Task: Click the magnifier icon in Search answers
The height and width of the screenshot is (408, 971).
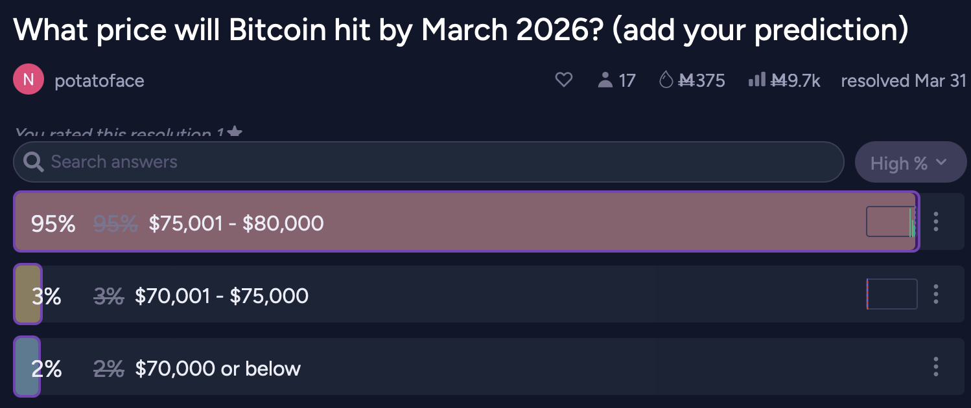Action: coord(33,162)
